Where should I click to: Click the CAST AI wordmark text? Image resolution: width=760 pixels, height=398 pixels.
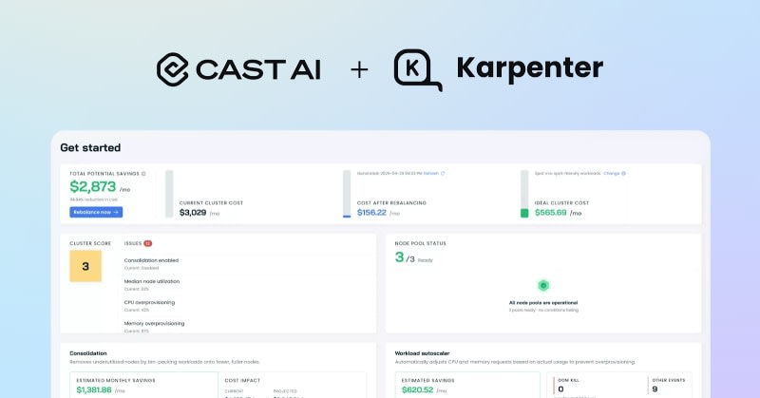pyautogui.click(x=257, y=69)
